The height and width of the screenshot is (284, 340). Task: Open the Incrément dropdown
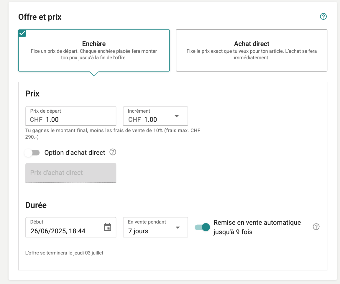coord(155,116)
